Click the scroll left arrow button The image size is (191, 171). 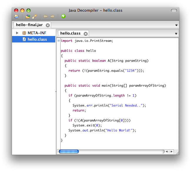(x=167, y=151)
